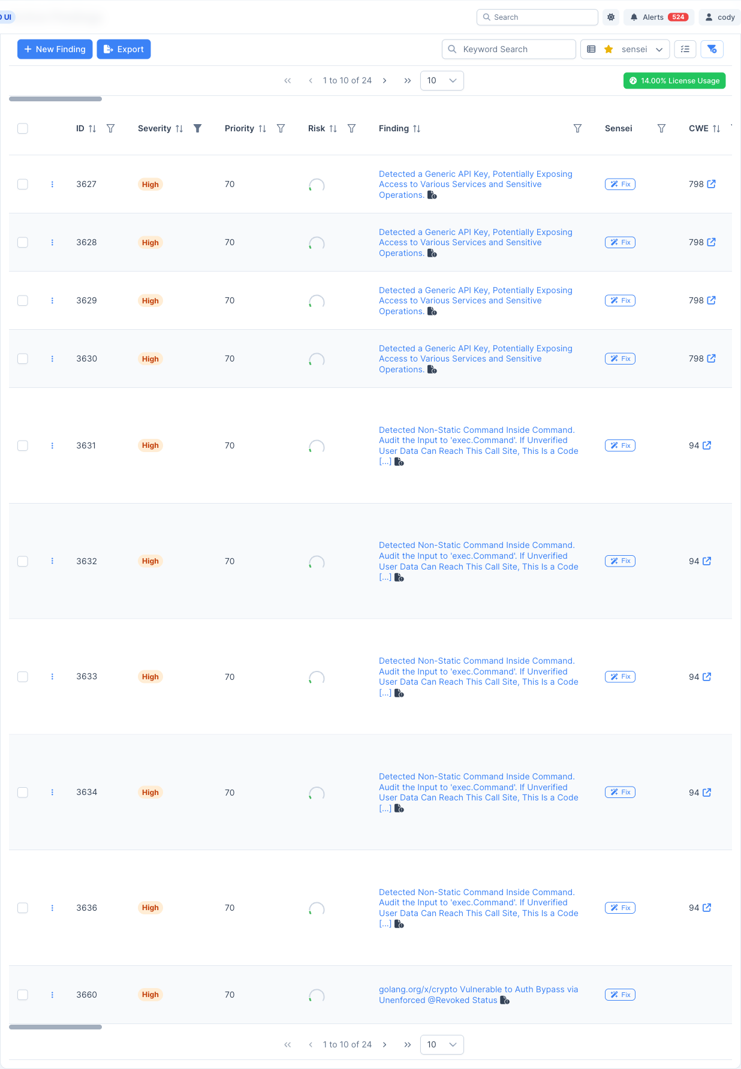Click the clear-filters funnel icon button

pyautogui.click(x=712, y=49)
